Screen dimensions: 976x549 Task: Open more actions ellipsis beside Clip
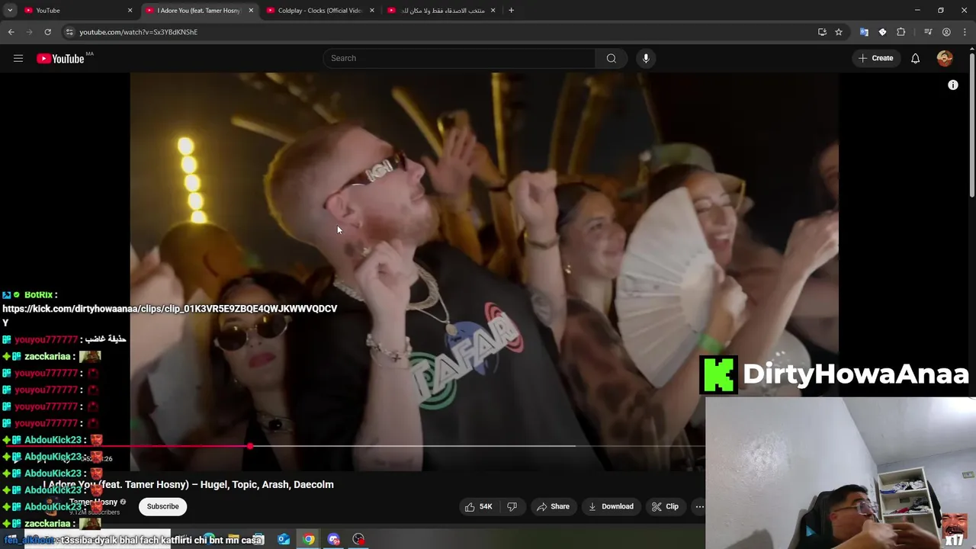coord(698,506)
